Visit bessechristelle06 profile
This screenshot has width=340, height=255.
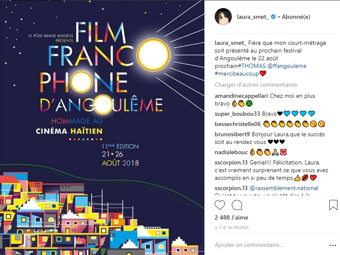coord(237,124)
